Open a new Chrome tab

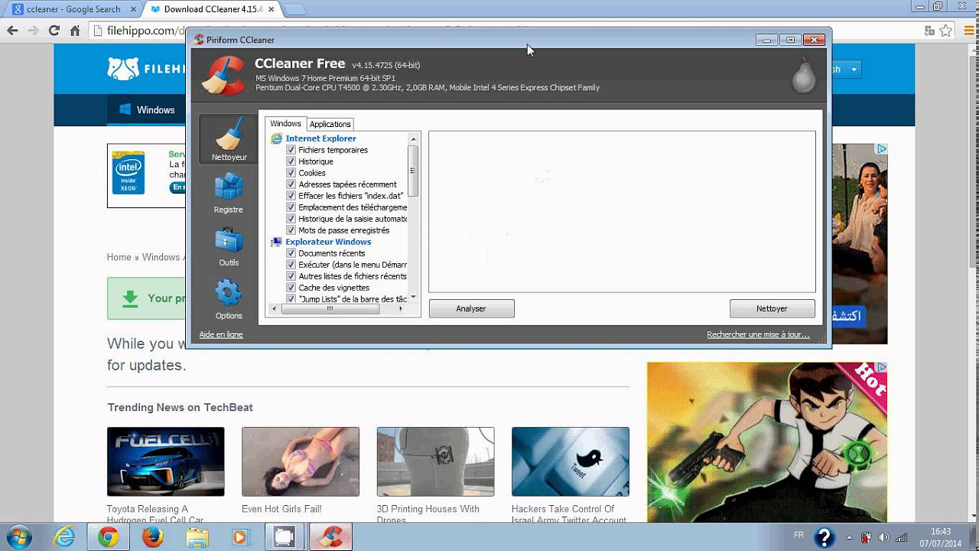pyautogui.click(x=294, y=9)
